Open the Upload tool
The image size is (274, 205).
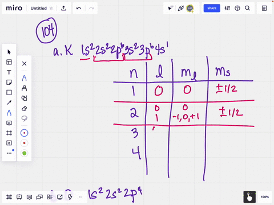pos(9,143)
